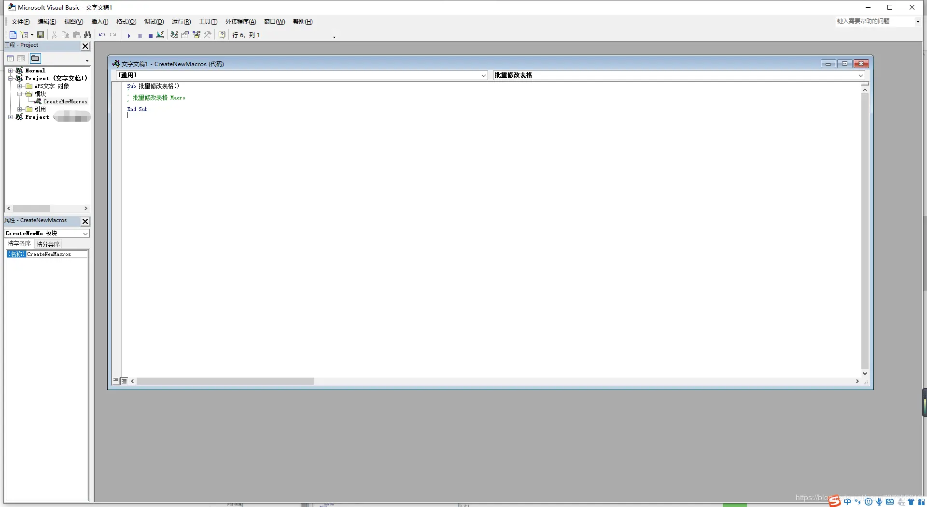The width and height of the screenshot is (927, 507).
Task: Open the 批量修改表格 procedure dropdown
Action: click(860, 75)
